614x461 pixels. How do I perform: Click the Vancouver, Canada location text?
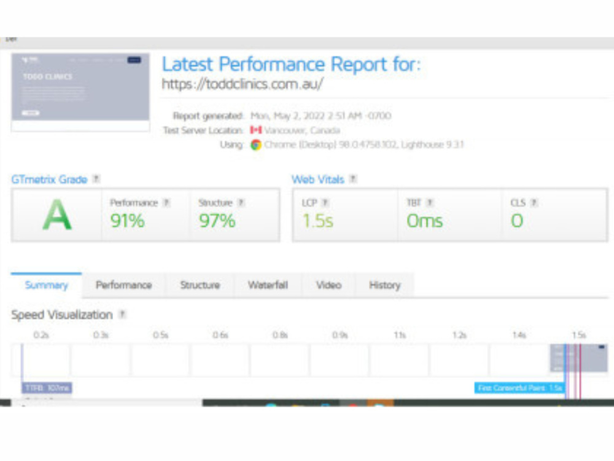[302, 130]
